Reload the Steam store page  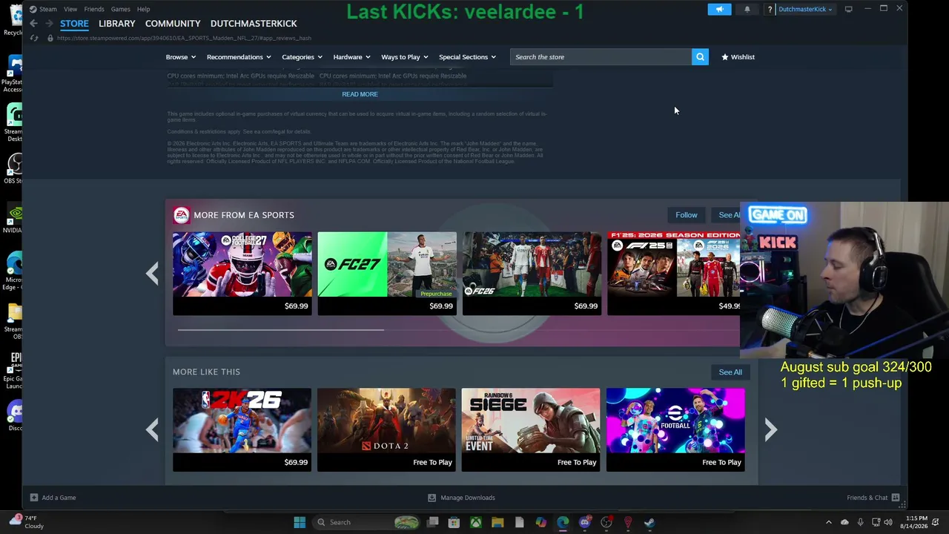pyautogui.click(x=34, y=38)
